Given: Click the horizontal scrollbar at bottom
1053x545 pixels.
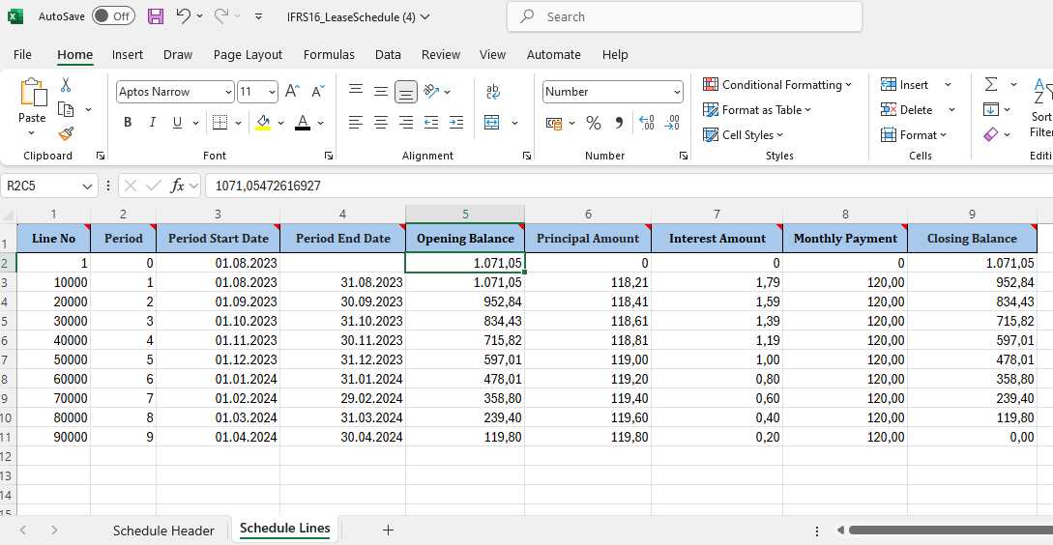Looking at the screenshot, I should click(949, 531).
